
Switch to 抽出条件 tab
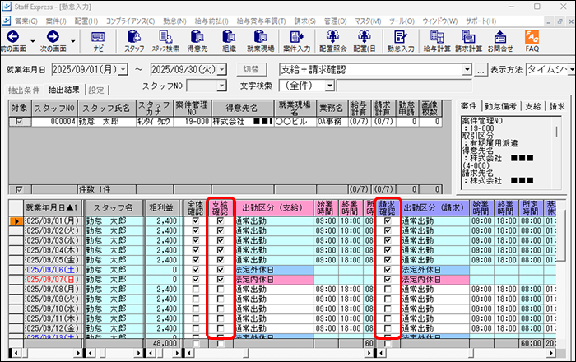tap(24, 90)
